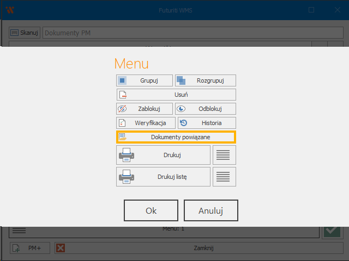The width and height of the screenshot is (349, 261).
Task: Open print options list beside Drukuj
Action: pos(224,155)
